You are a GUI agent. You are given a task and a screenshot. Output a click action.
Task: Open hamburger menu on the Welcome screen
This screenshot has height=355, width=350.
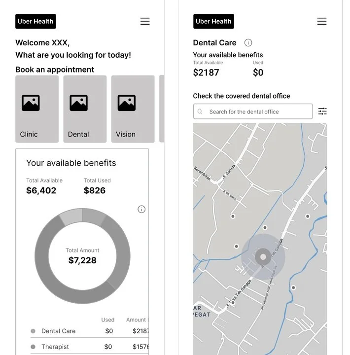(x=145, y=21)
